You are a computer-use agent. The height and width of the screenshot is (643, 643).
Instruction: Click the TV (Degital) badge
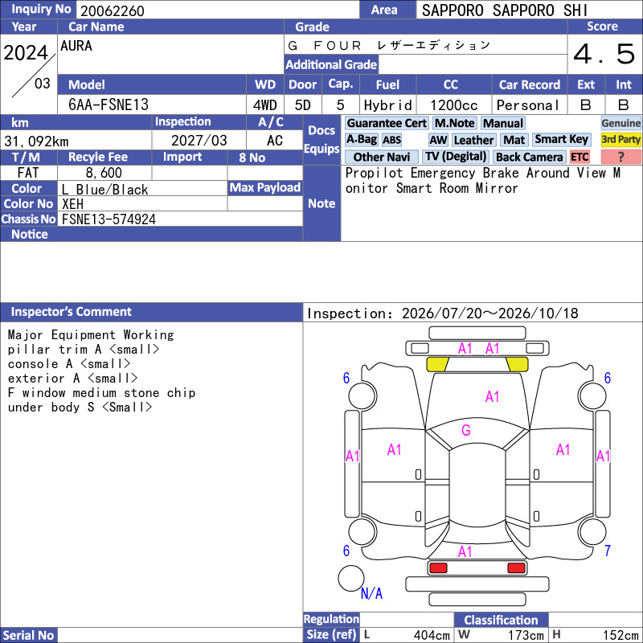455,157
